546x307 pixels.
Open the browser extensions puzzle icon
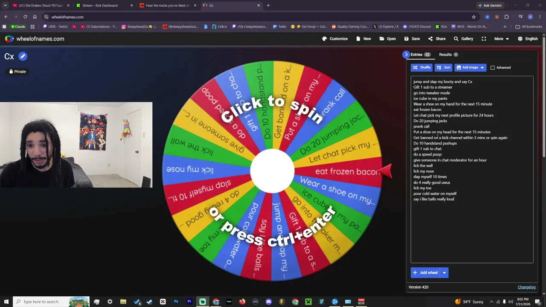pyautogui.click(x=506, y=17)
